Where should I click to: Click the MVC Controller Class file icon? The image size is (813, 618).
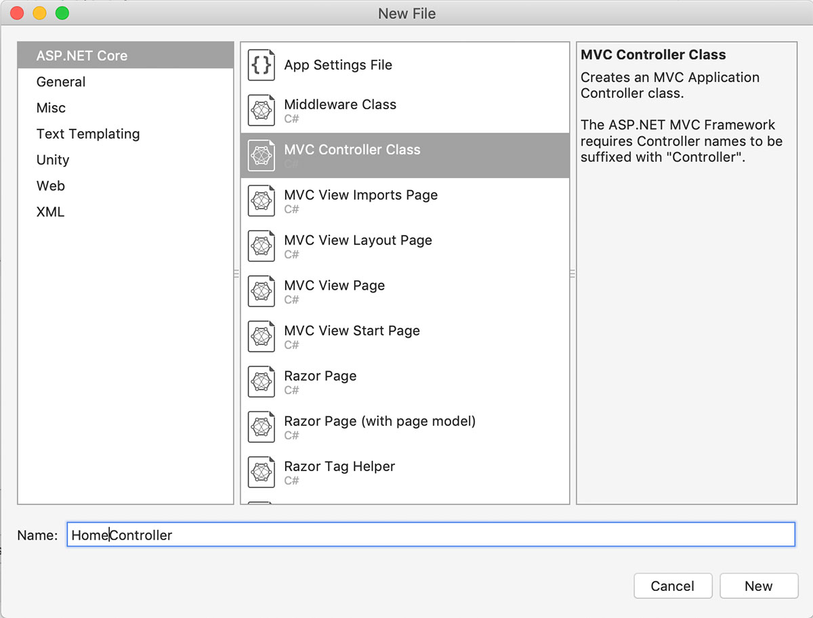(262, 156)
